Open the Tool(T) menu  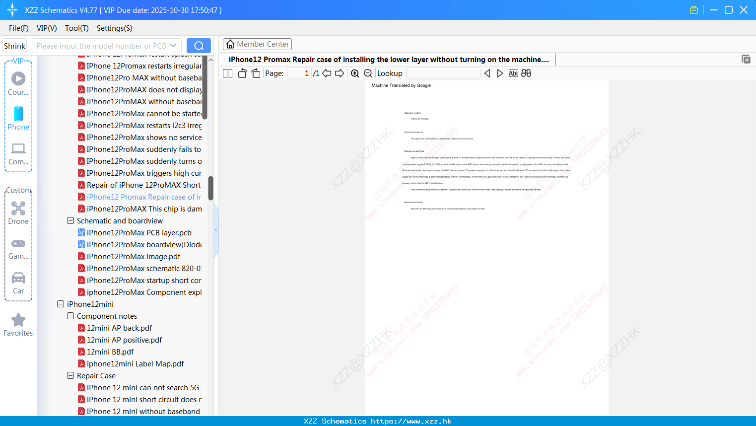[x=77, y=28]
